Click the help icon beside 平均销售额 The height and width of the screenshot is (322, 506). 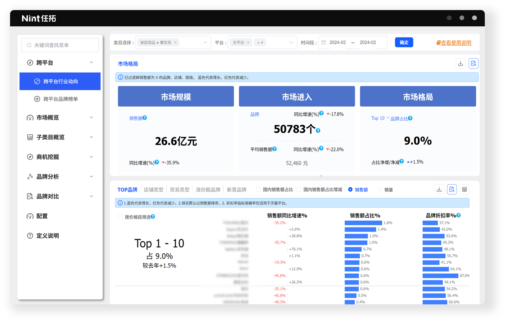coord(274,149)
